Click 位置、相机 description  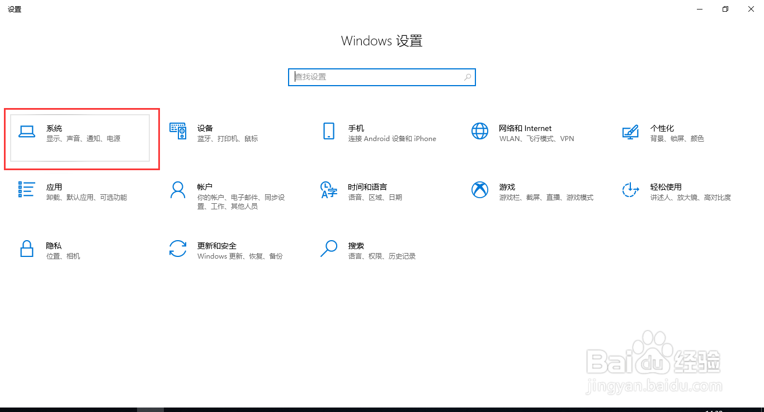coord(63,256)
